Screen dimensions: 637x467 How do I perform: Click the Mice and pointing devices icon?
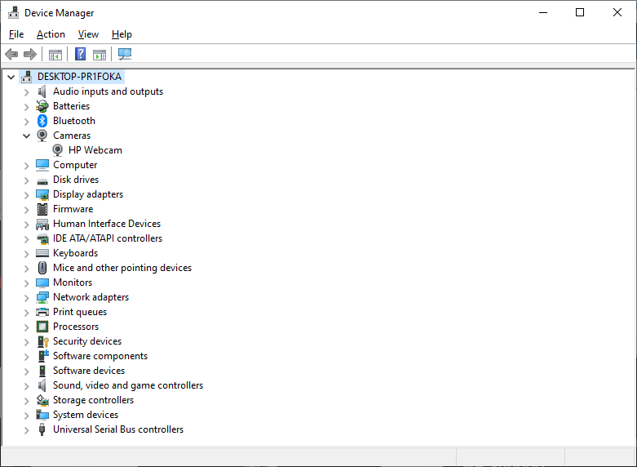[42, 268]
